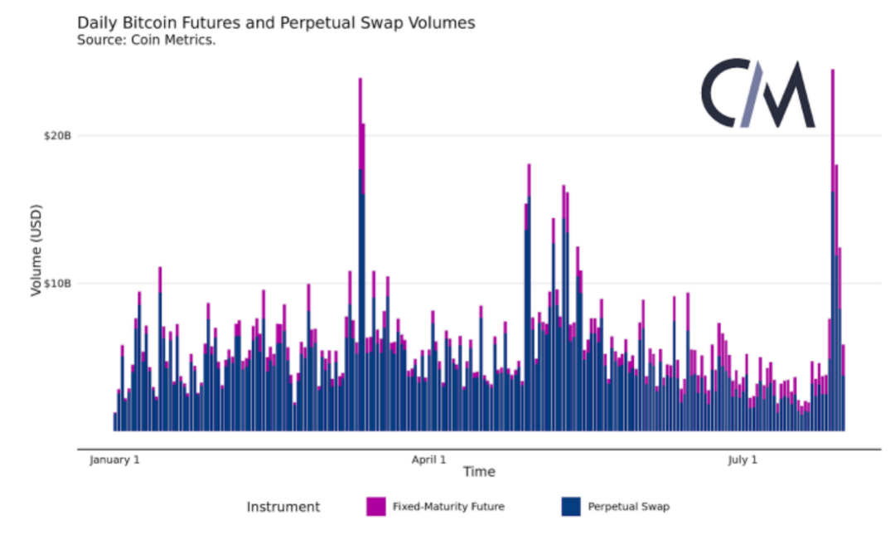
Task: Click the Volume (USD) axis title
Action: [x=36, y=250]
